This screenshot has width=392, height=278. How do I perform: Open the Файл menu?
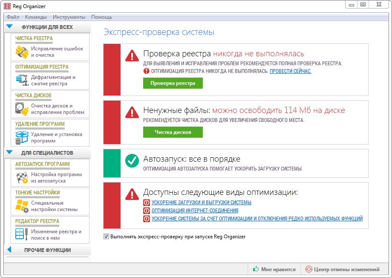(x=13, y=17)
